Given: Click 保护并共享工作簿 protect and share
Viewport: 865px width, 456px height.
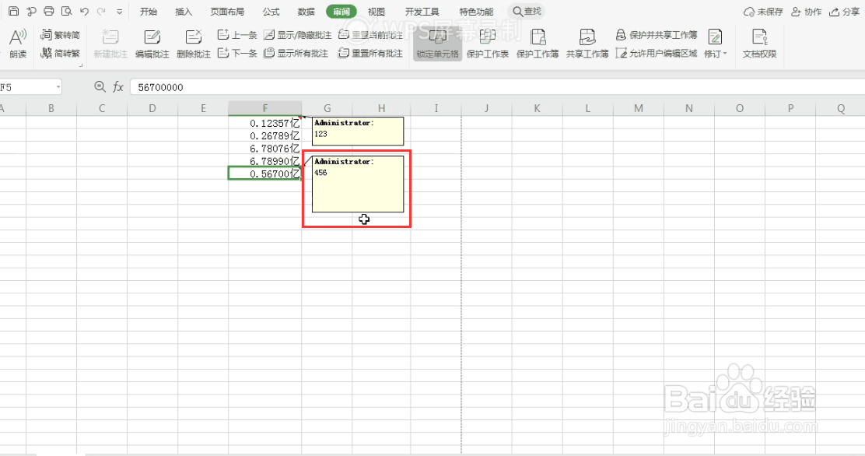Looking at the screenshot, I should [x=657, y=35].
